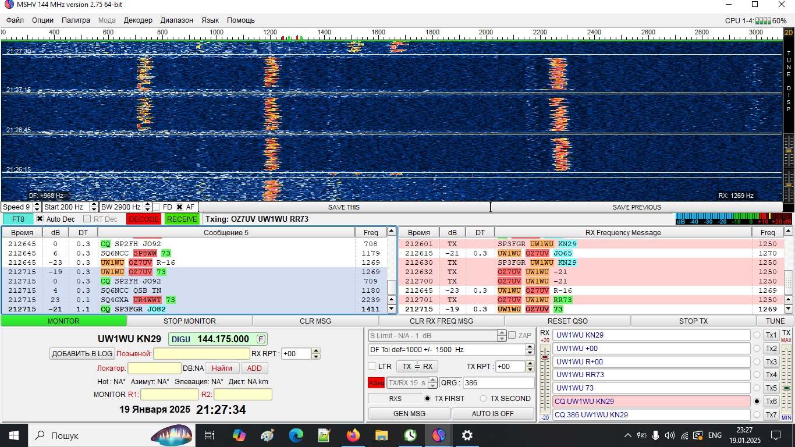Click the Найти button
The height and width of the screenshot is (447, 795).
coord(222,368)
